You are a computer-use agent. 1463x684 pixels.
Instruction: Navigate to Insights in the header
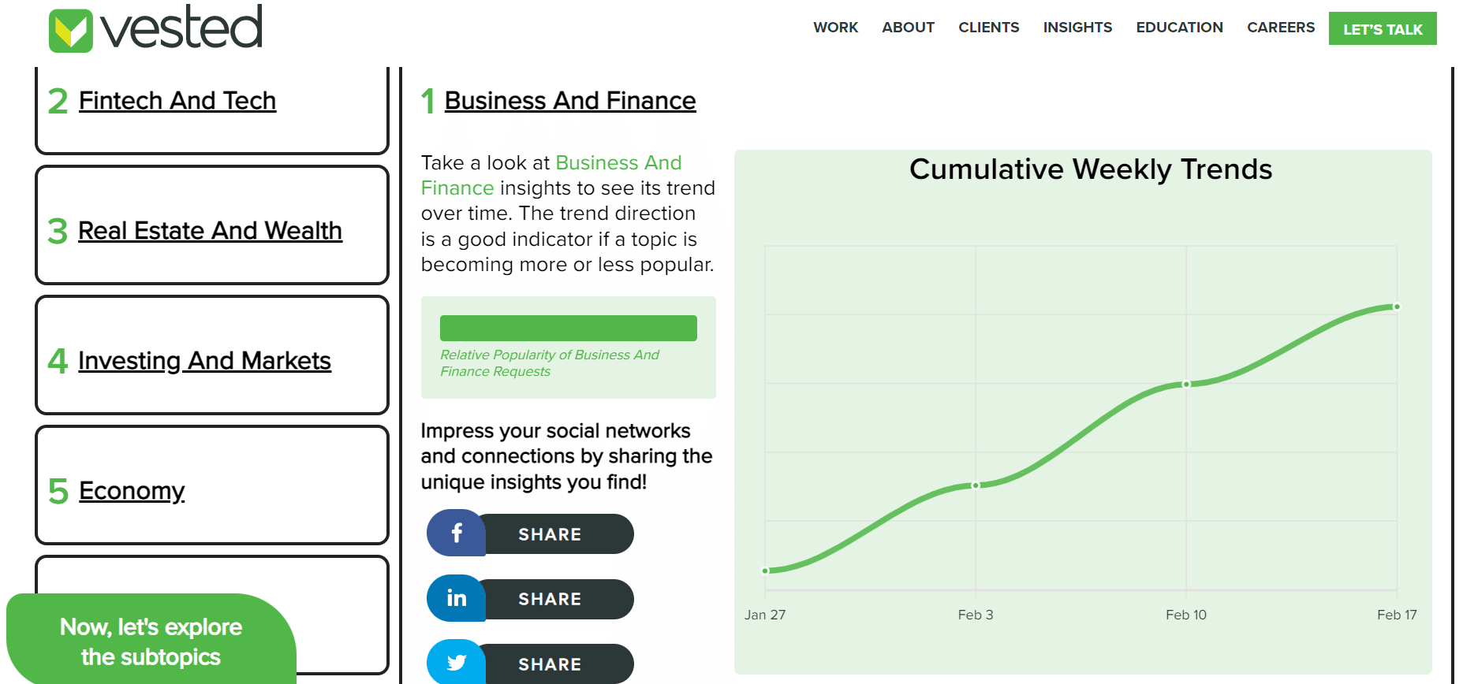pyautogui.click(x=1077, y=28)
